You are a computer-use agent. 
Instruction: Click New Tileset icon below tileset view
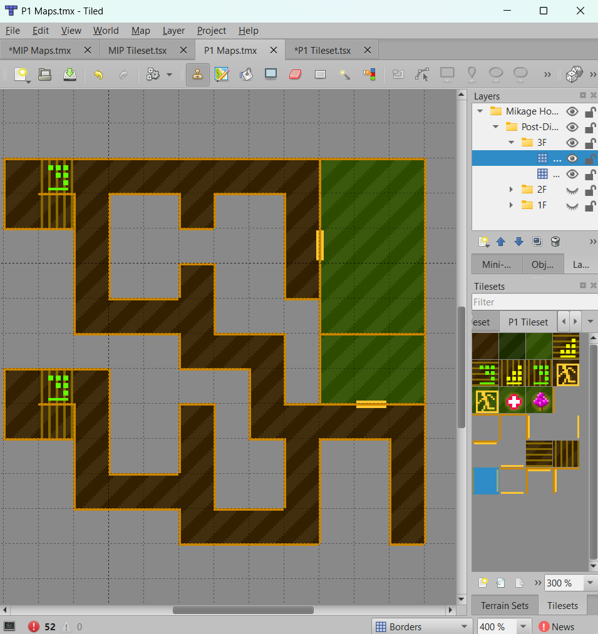click(x=483, y=583)
